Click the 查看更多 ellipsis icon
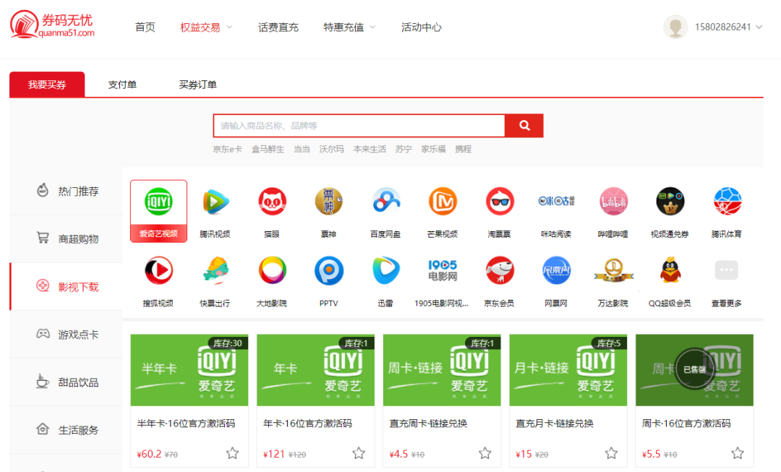The height and width of the screenshot is (472, 781). (x=725, y=270)
